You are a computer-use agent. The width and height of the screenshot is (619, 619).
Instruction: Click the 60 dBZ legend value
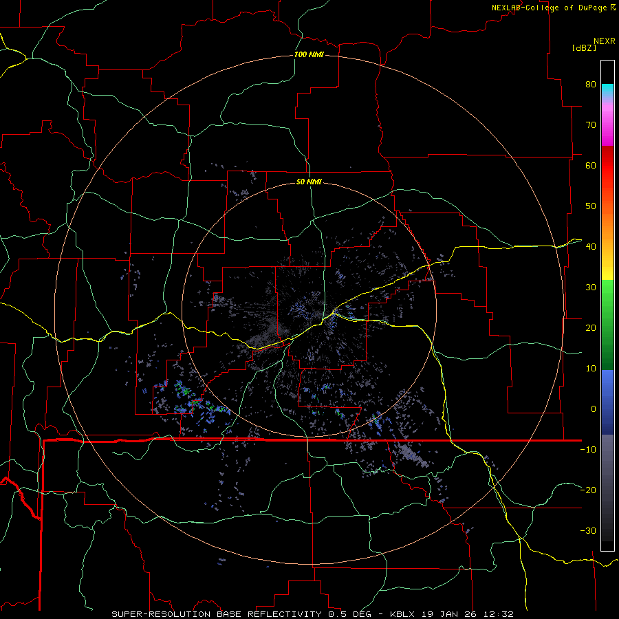point(591,165)
